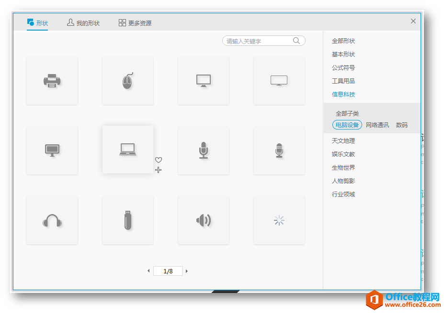Screen dimensions: 444x313
Task: Choose the USB flash drive shape
Action: click(127, 220)
